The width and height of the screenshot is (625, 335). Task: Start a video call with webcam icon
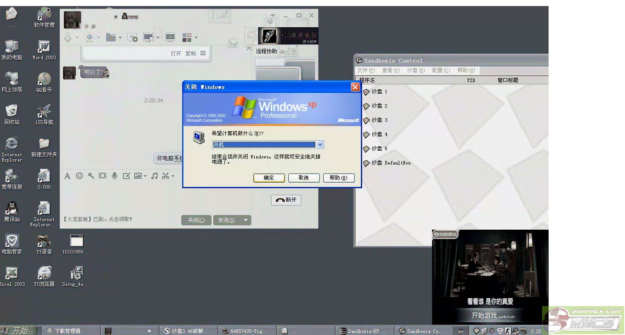point(90,38)
